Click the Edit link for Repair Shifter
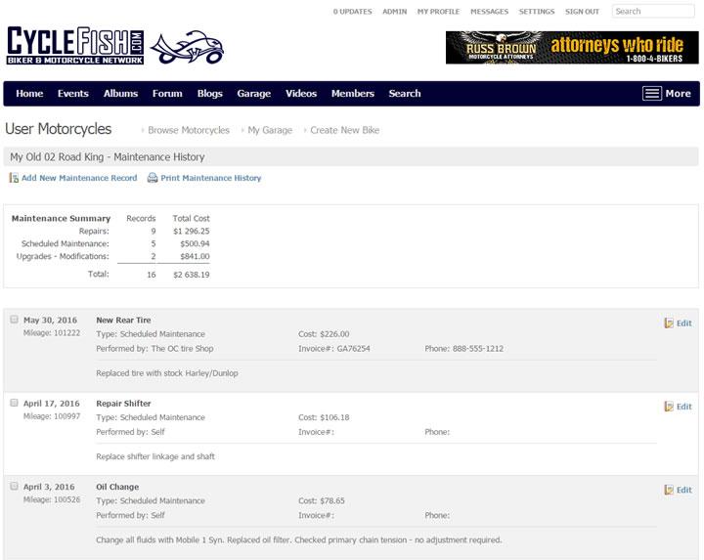The width and height of the screenshot is (704, 560). (683, 407)
